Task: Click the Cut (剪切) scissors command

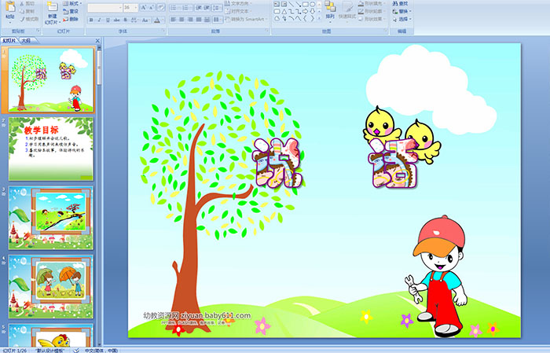Action: pyautogui.click(x=27, y=3)
